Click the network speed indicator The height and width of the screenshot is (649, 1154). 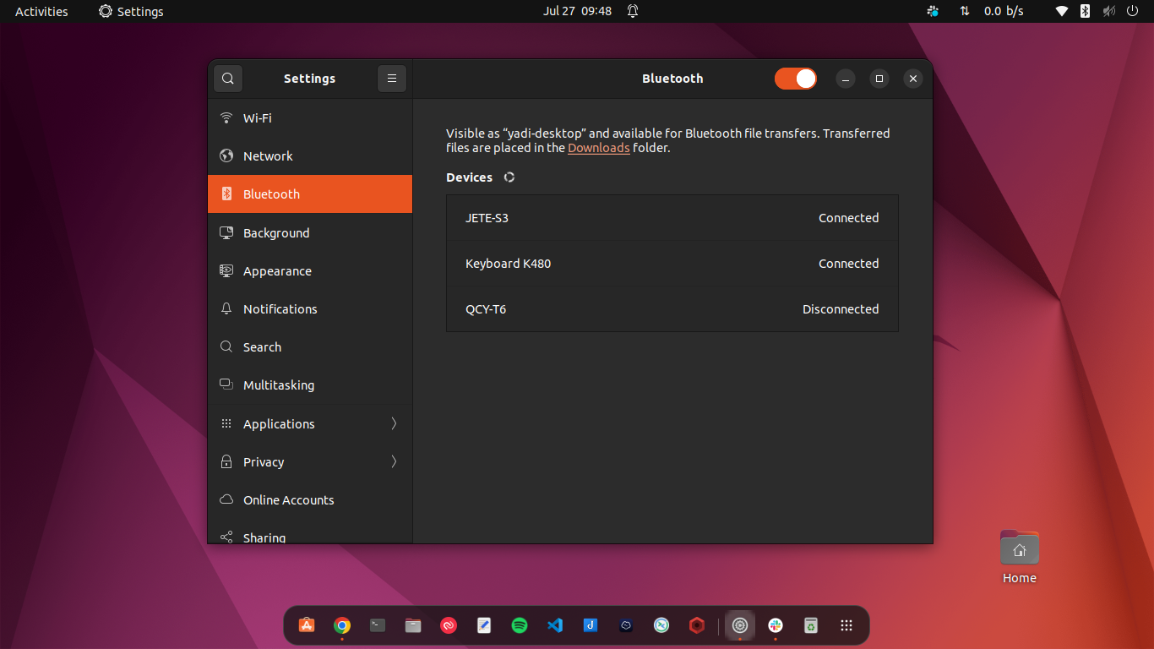point(992,11)
